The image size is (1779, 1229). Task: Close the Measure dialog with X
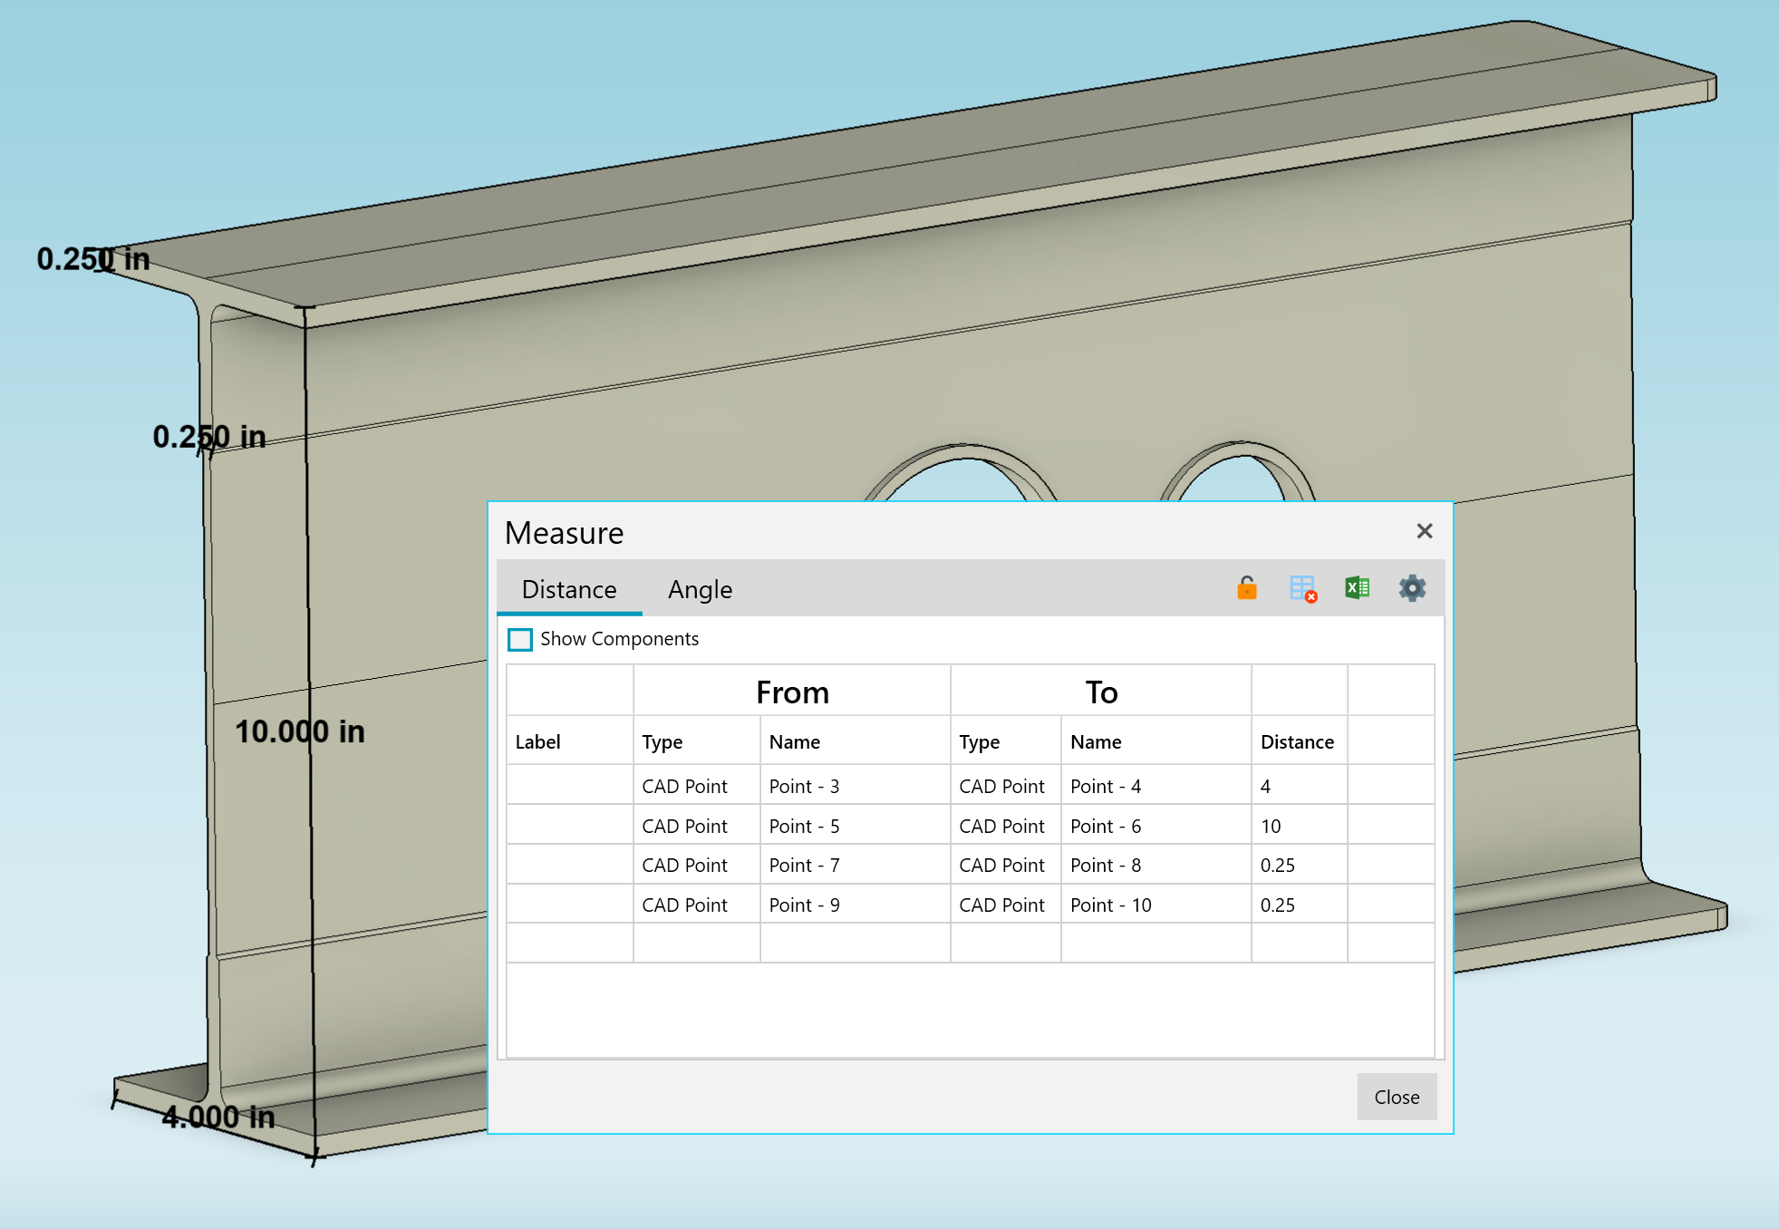tap(1425, 531)
